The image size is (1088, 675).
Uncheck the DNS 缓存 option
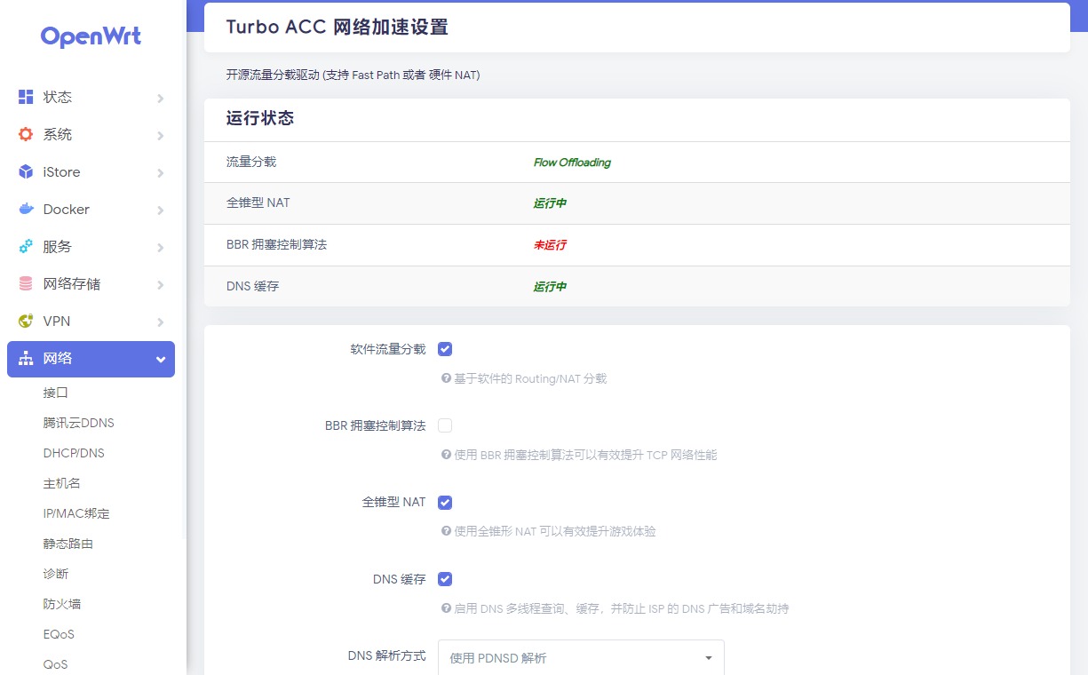click(445, 578)
